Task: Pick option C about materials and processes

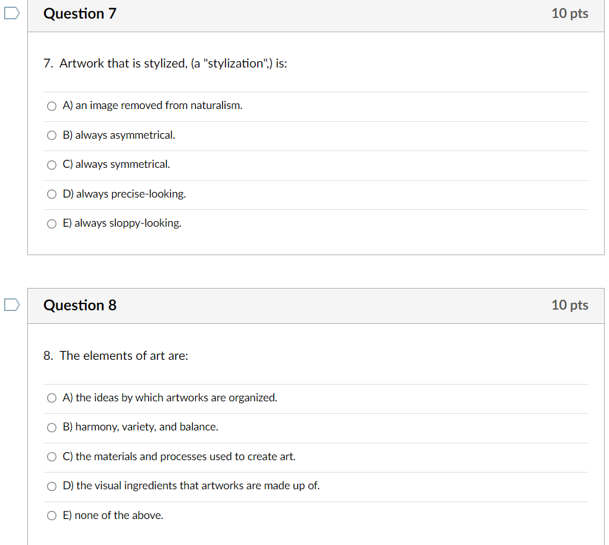Action: click(51, 456)
